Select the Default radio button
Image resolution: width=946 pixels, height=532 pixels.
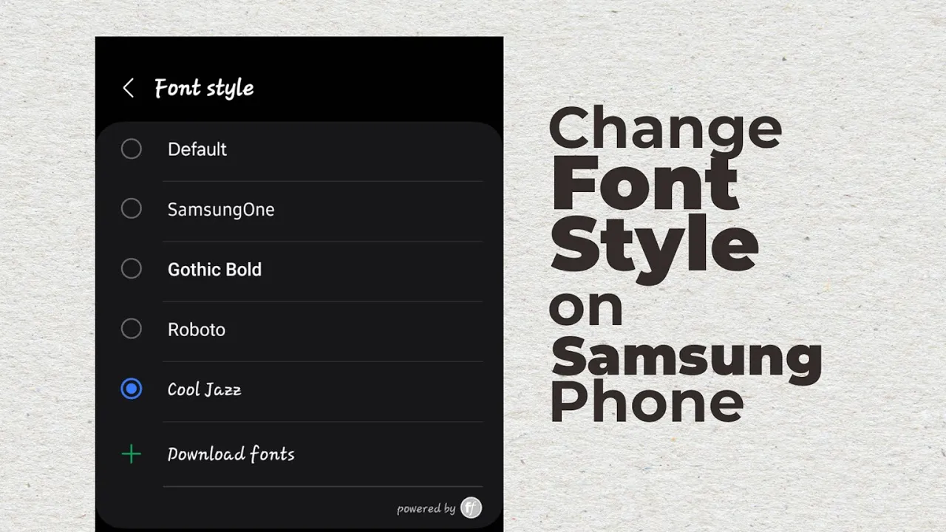131,149
